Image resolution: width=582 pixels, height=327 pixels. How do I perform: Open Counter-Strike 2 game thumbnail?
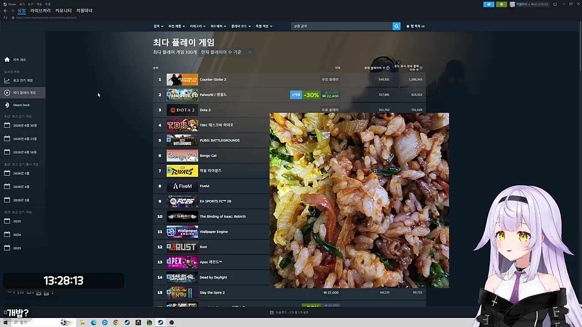tap(182, 79)
